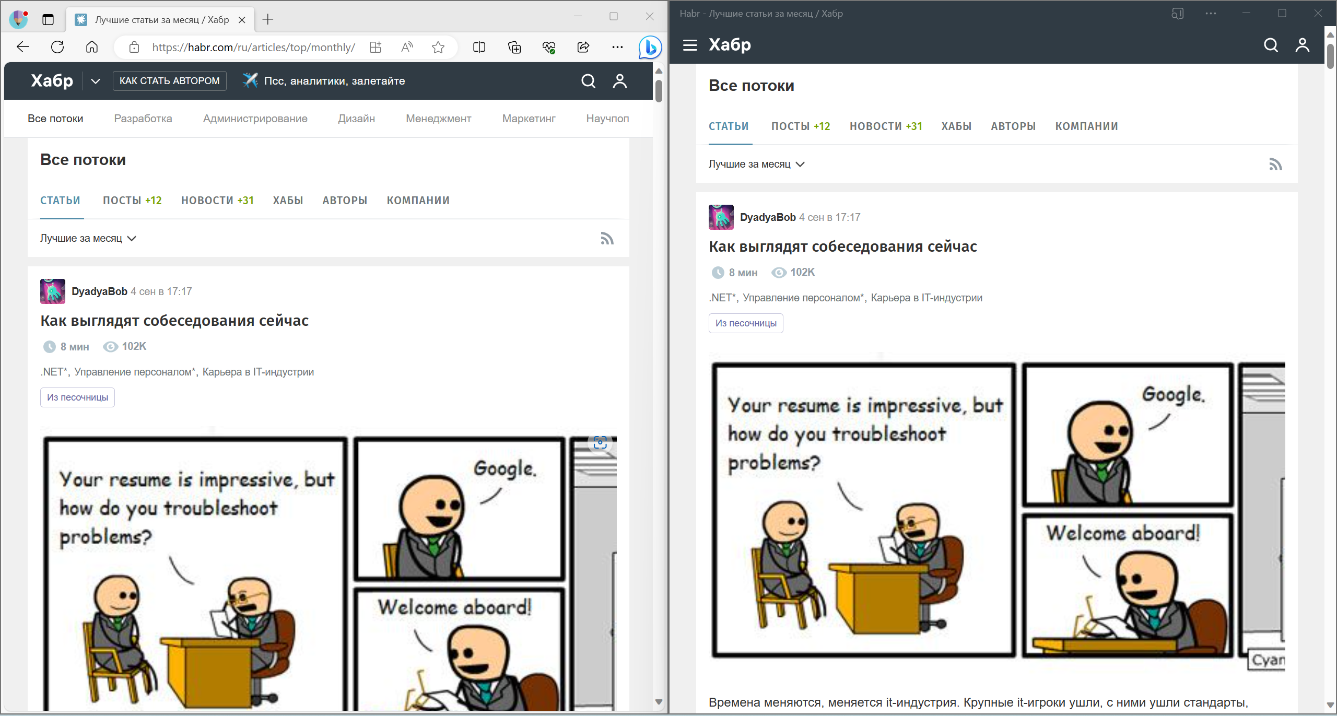This screenshot has width=1337, height=716.
Task: Click right window vertical scrollbar thumb
Action: [1330, 56]
